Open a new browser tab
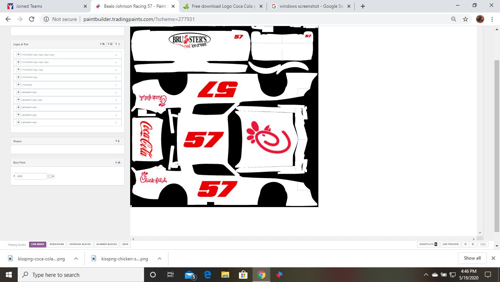The height and width of the screenshot is (282, 500). click(363, 6)
